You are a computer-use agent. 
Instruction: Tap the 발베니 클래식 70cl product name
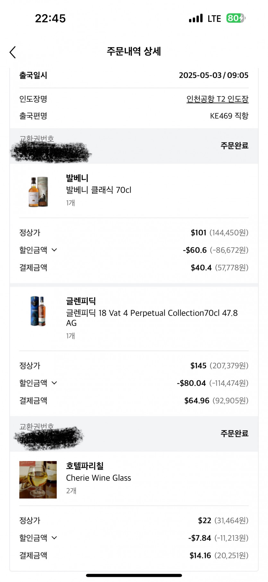pyautogui.click(x=99, y=190)
